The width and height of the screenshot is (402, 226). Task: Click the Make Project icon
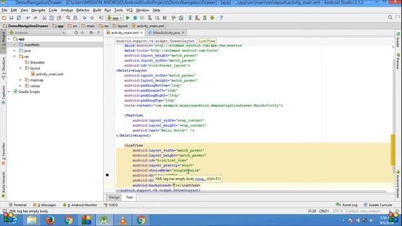point(101,18)
